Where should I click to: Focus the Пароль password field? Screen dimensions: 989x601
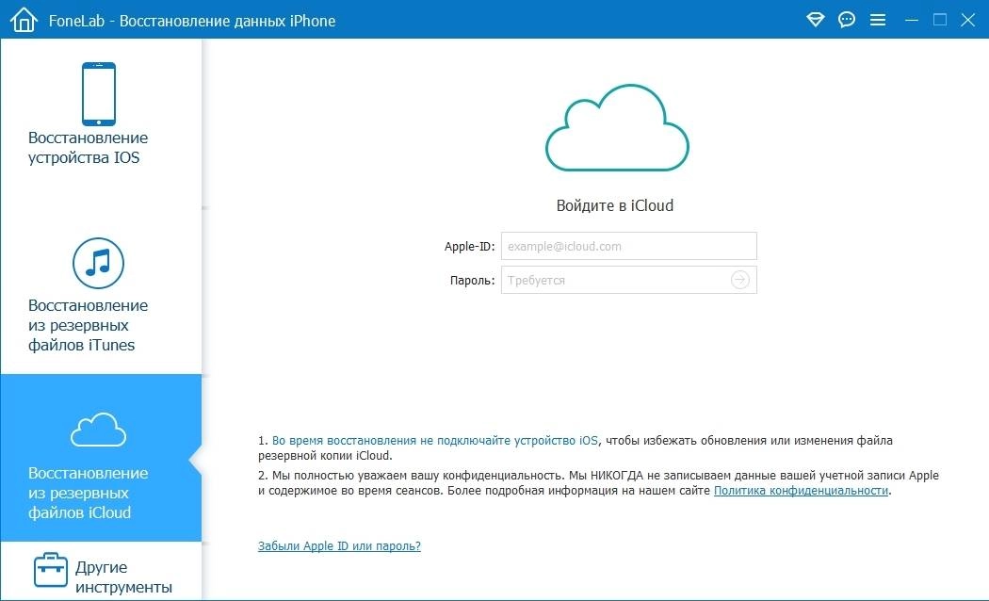629,280
